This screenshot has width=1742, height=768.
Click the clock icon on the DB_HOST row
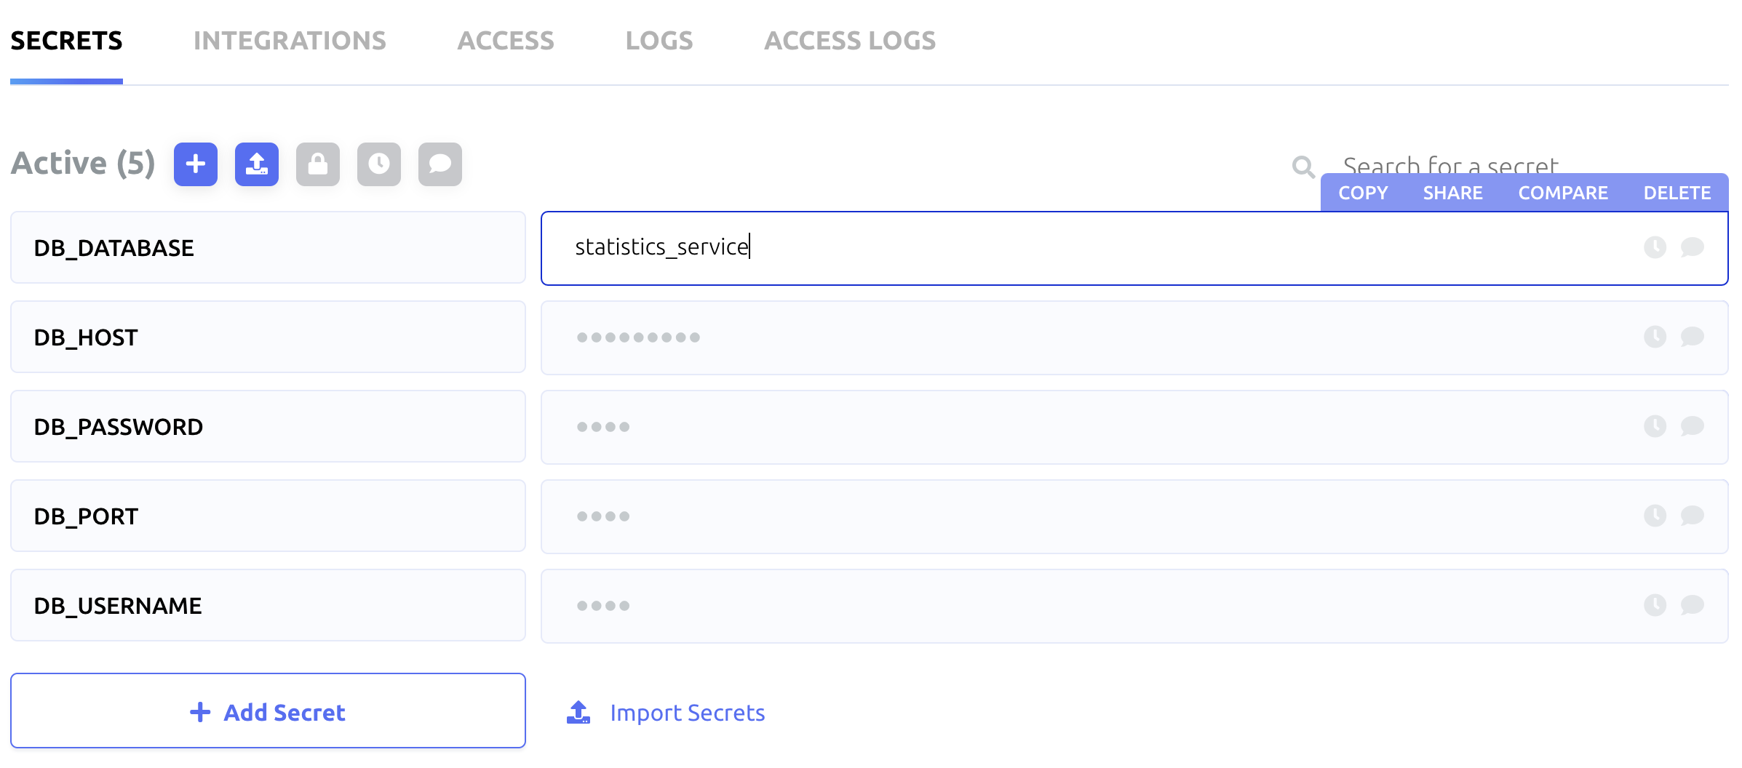(x=1655, y=337)
